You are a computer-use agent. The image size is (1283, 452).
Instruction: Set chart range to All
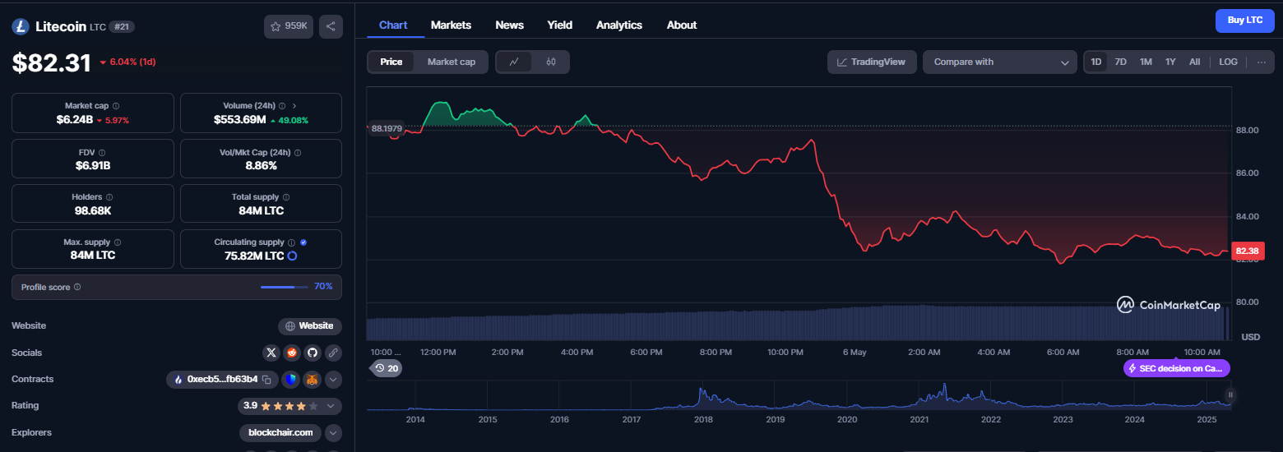[1194, 62]
